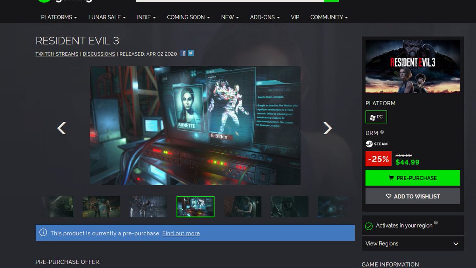
Task: Expand the View Regions section
Action: coord(413,243)
